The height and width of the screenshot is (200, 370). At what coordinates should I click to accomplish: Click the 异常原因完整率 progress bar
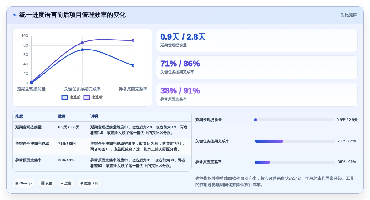(x=295, y=162)
